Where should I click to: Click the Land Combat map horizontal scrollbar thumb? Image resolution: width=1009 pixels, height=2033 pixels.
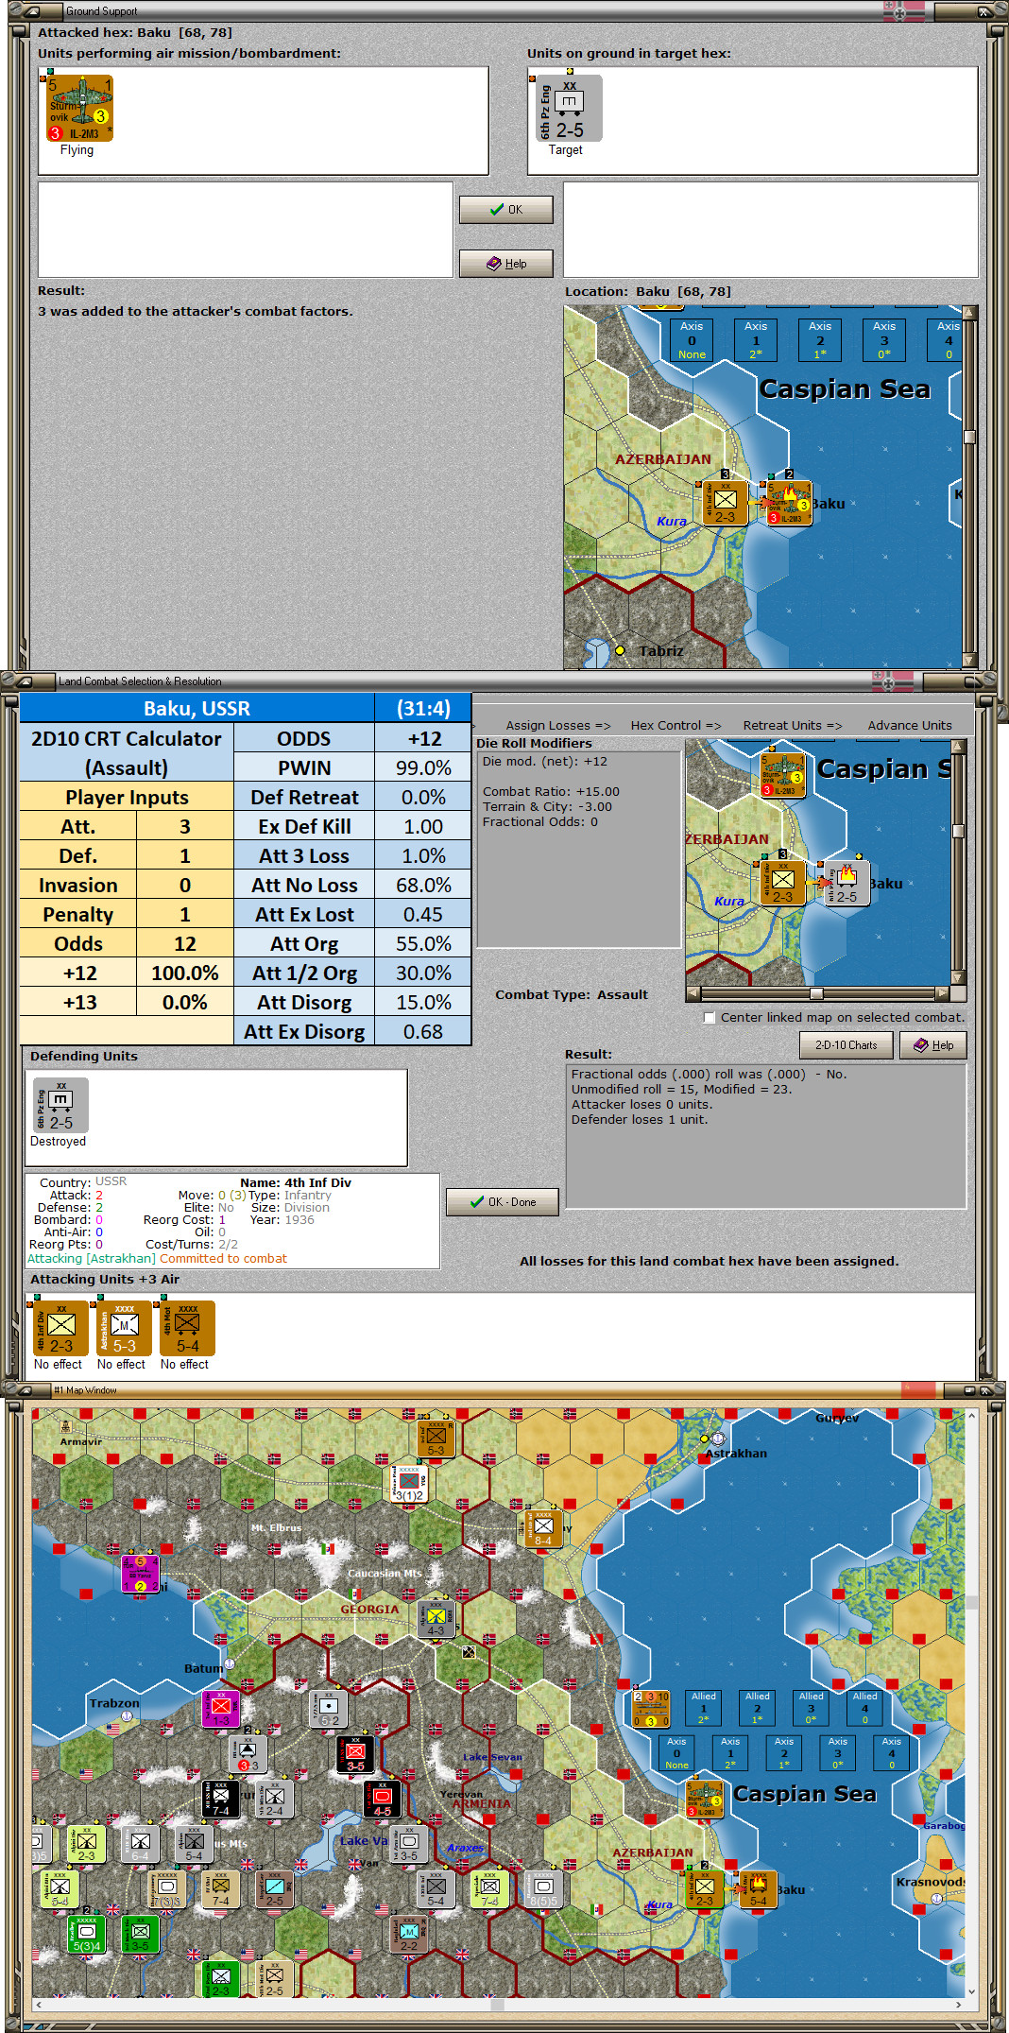816,993
